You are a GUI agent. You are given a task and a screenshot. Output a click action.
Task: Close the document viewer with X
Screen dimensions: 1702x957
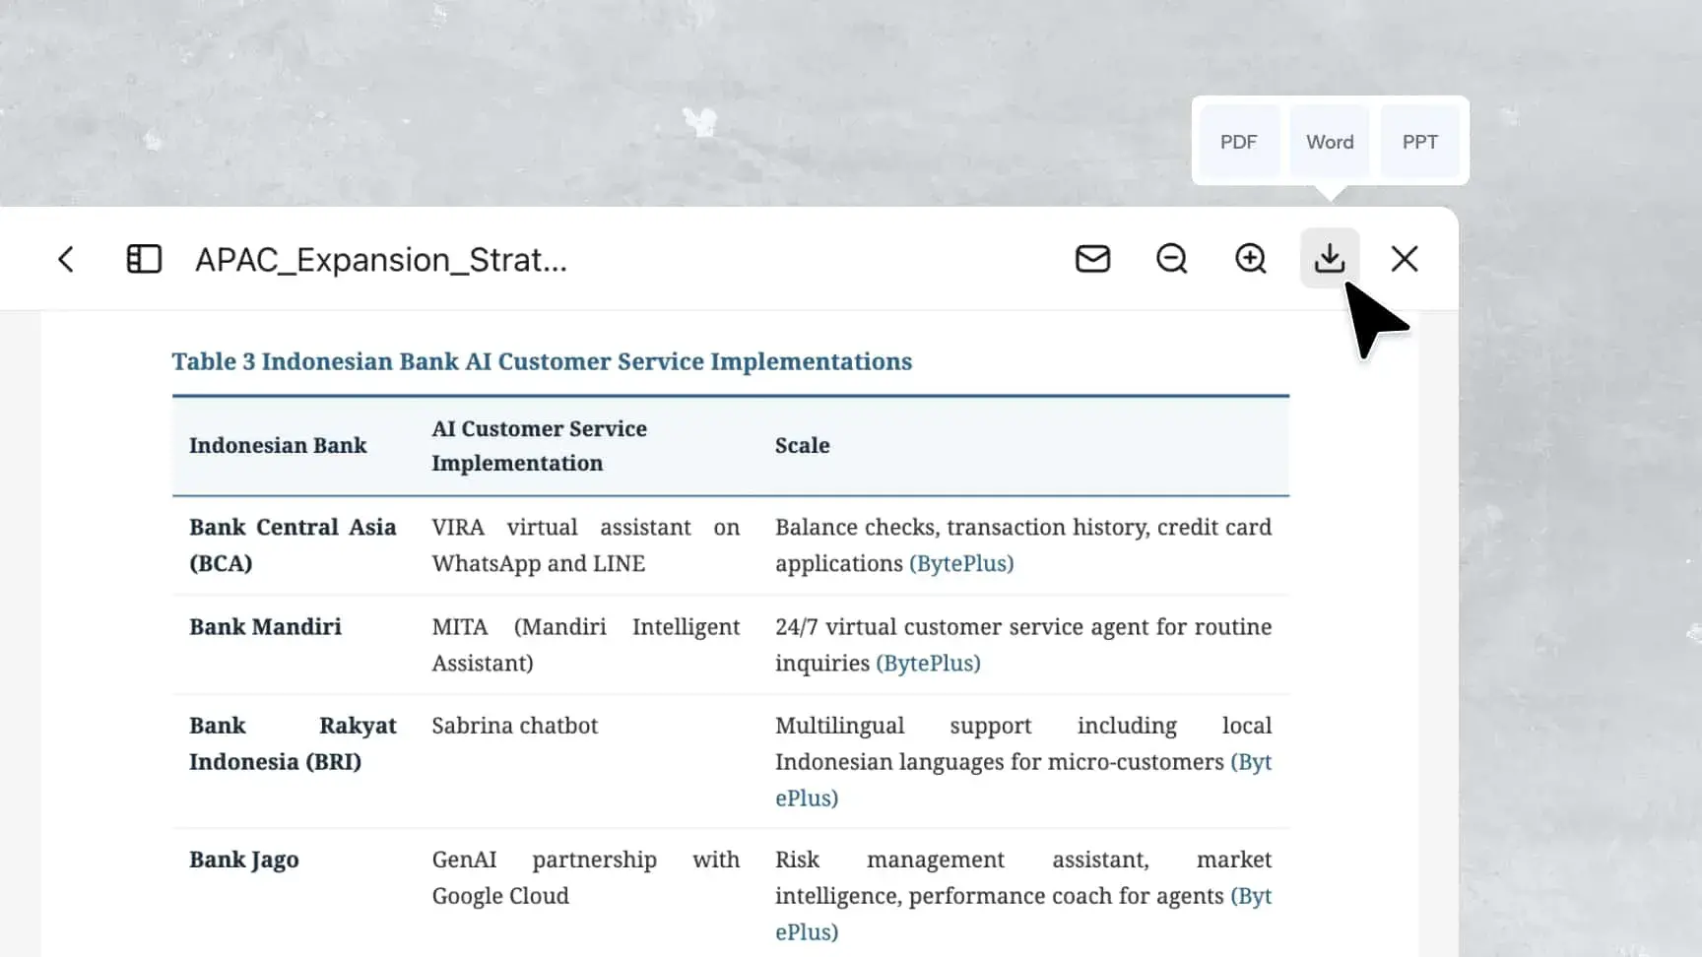[x=1405, y=259]
